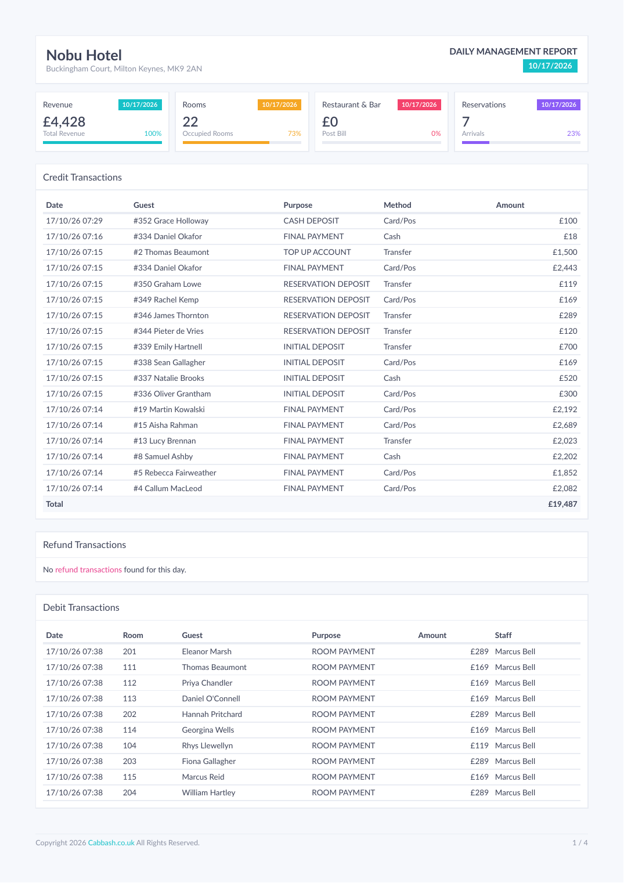Click the Revenue card progress bar
Viewport: 624px width, 883px height.
click(x=102, y=142)
